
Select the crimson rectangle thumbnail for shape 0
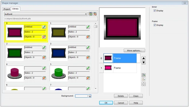click(x=15, y=32)
